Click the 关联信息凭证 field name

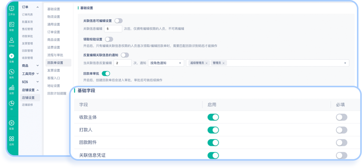[93, 155]
